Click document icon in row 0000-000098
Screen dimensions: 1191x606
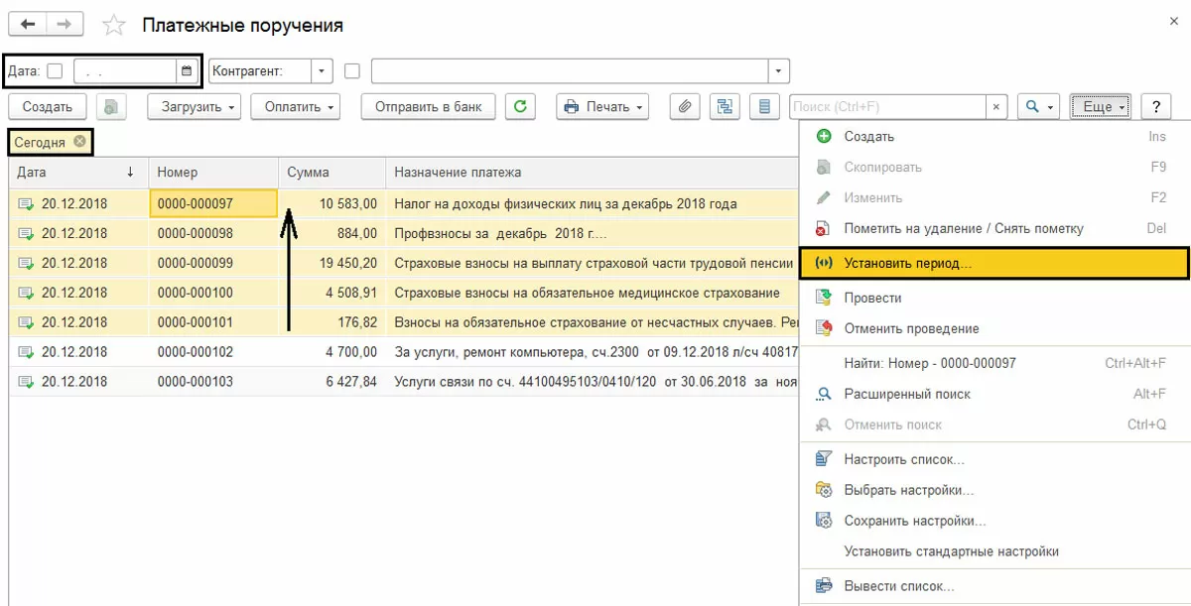tap(26, 234)
